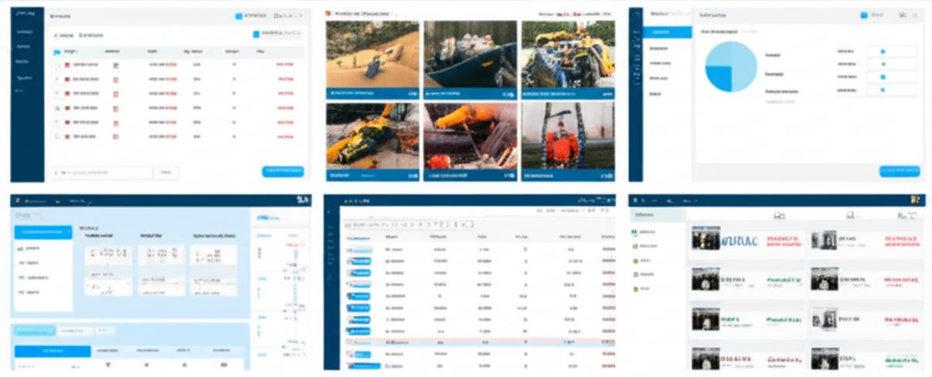Image resolution: width=932 pixels, height=377 pixels.
Task: Check the empty checkbox in the top-left table's last row
Action: 57,136
